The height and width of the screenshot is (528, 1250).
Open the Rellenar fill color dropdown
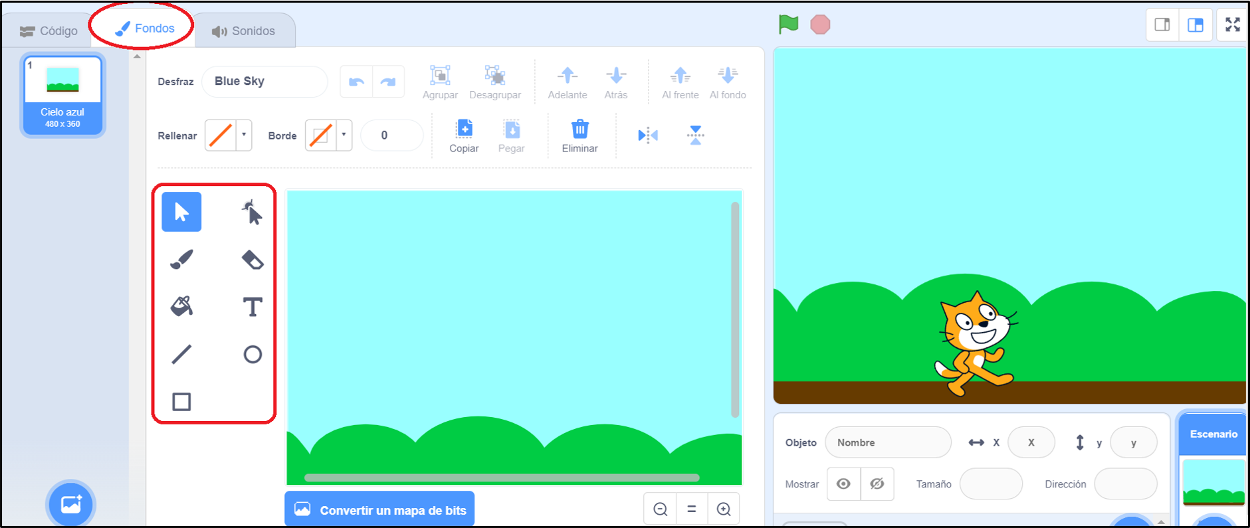[x=245, y=135]
